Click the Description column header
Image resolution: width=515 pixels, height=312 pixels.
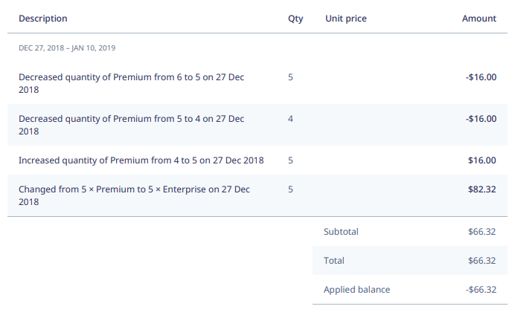click(x=43, y=19)
